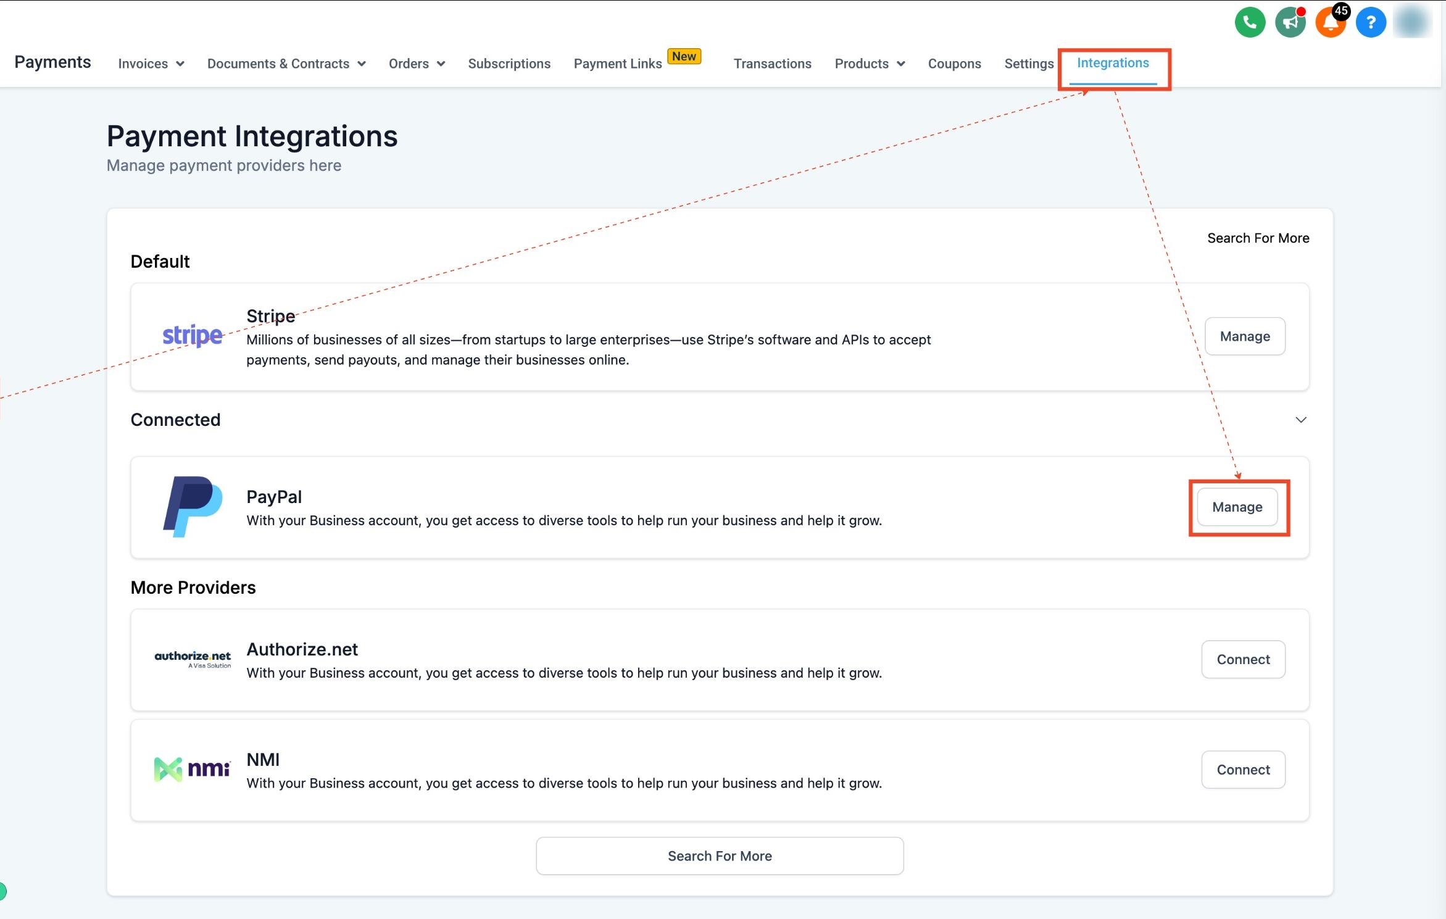1446x919 pixels.
Task: Click the Stripe logo
Action: point(192,336)
